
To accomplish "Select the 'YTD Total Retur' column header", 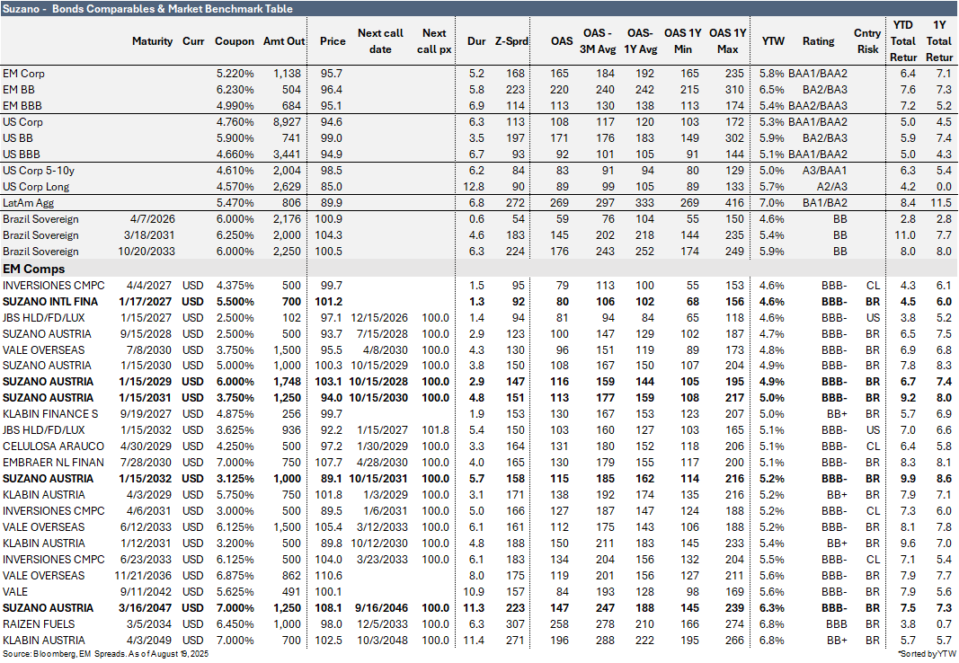I will click(x=903, y=41).
